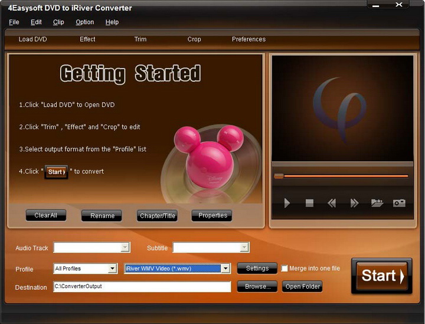The image size is (425, 324).
Task: Click Load DVD in toolbar
Action: point(32,40)
